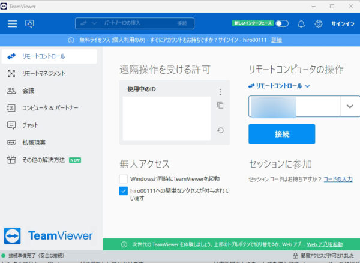This screenshot has height=263, width=360.
Task: Click the 遠隔操作を受ける許可 heading
Action: coord(165,70)
